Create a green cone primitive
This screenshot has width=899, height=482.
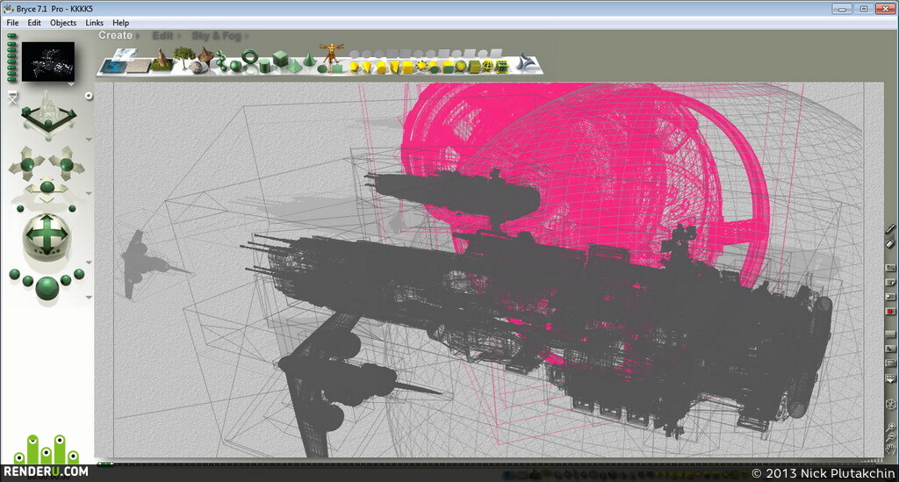pos(308,61)
